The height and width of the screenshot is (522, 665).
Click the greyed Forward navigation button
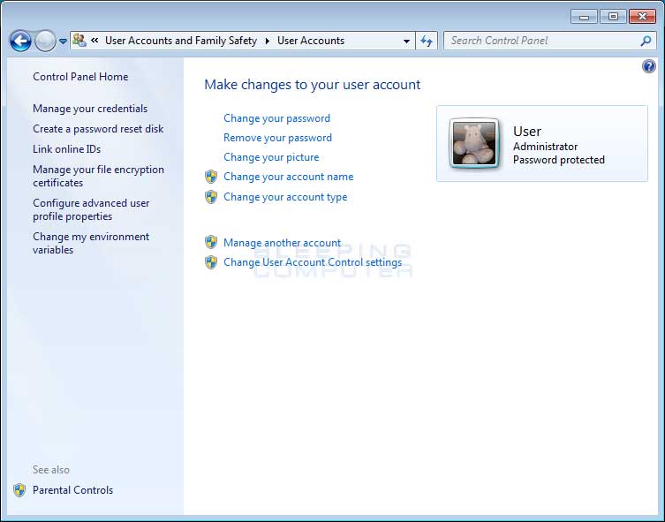(x=45, y=42)
